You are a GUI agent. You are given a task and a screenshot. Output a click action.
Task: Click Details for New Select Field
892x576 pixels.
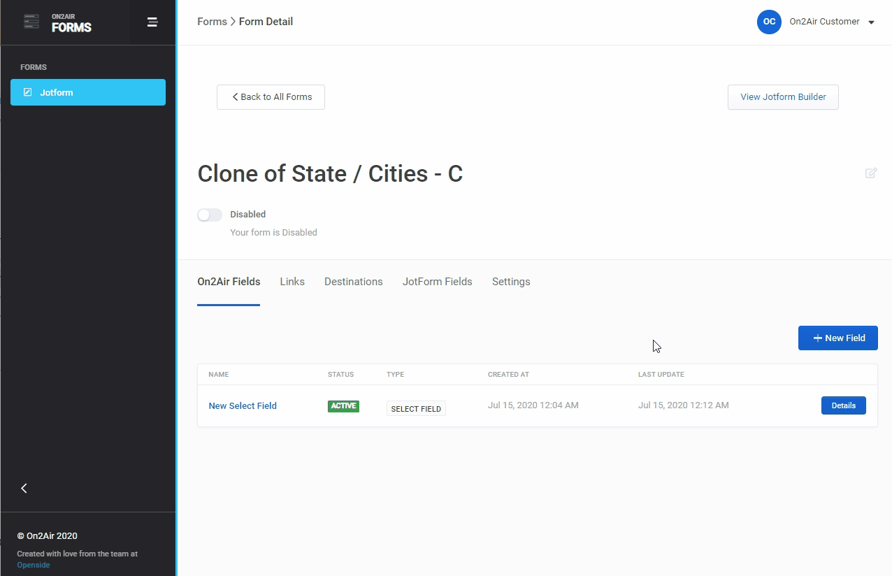843,405
